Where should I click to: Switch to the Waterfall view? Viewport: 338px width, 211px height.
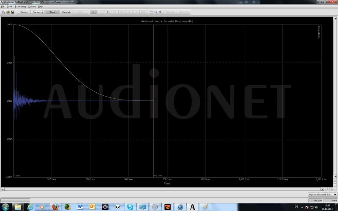pyautogui.click(x=66, y=12)
